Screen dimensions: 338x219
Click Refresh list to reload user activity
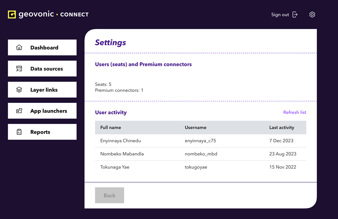tap(295, 112)
